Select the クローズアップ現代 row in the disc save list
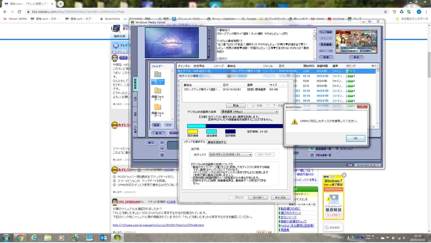 (235, 89)
